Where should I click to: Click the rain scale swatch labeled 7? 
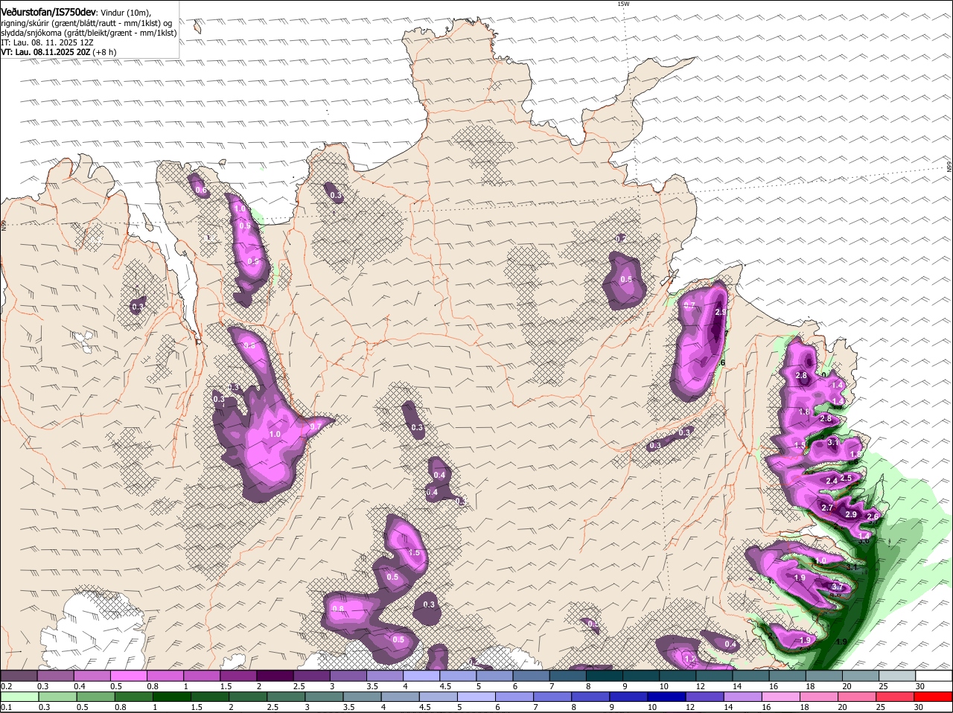click(x=552, y=697)
